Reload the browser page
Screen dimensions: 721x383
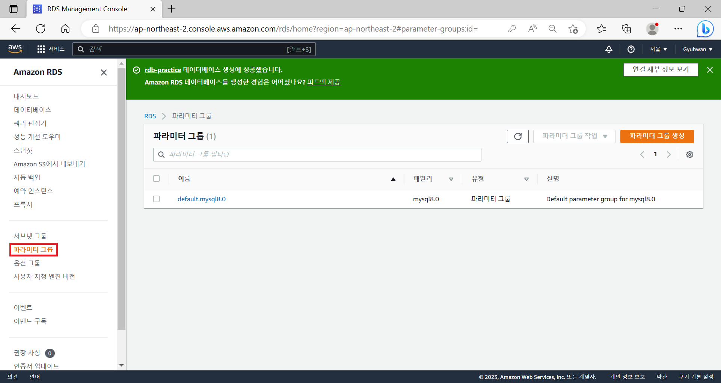[41, 29]
